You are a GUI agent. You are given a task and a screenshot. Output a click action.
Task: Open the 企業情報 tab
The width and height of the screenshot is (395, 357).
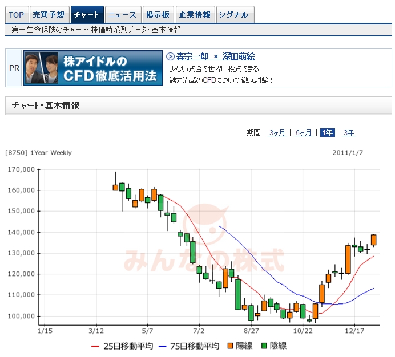[195, 15]
